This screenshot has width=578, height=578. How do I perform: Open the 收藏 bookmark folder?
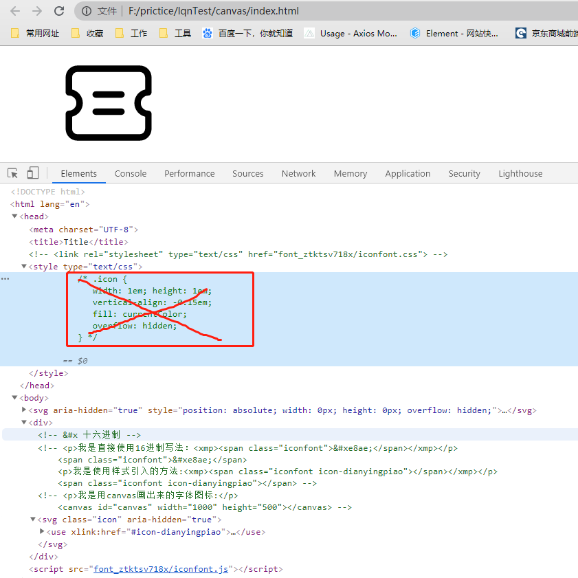(x=87, y=34)
